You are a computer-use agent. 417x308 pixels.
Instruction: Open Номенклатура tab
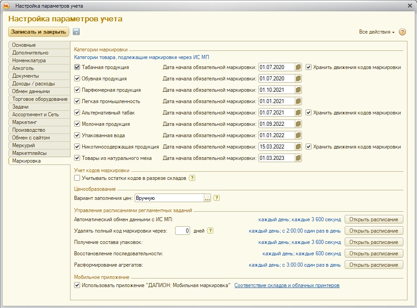(39, 60)
